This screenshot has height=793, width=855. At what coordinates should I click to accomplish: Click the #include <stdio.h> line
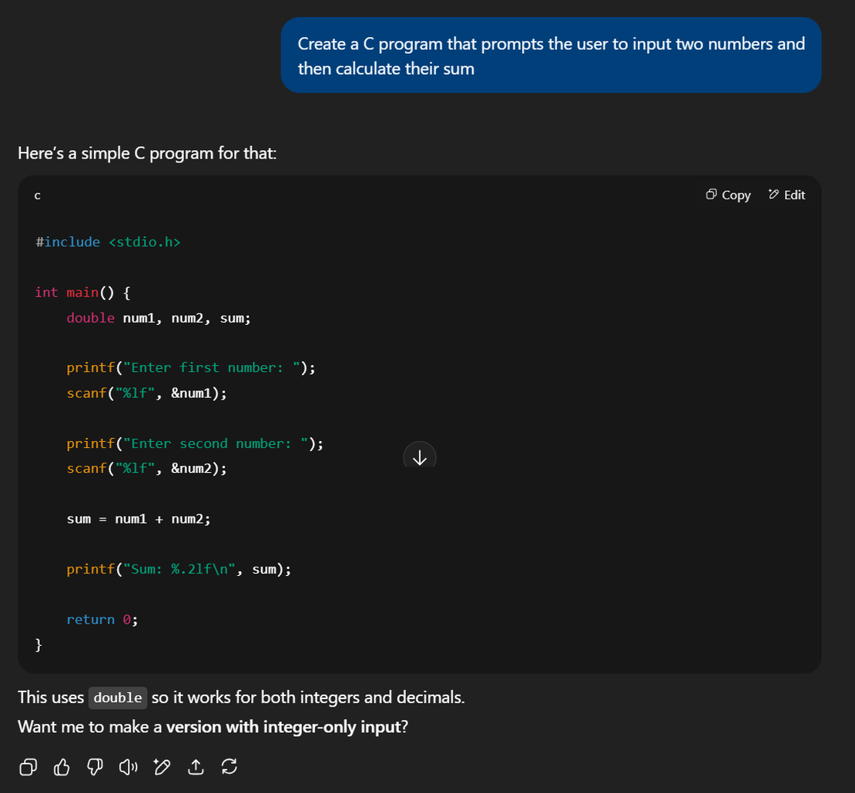[108, 242]
